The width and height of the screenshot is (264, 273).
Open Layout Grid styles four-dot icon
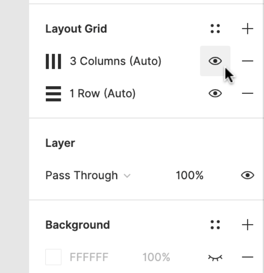coord(215,29)
